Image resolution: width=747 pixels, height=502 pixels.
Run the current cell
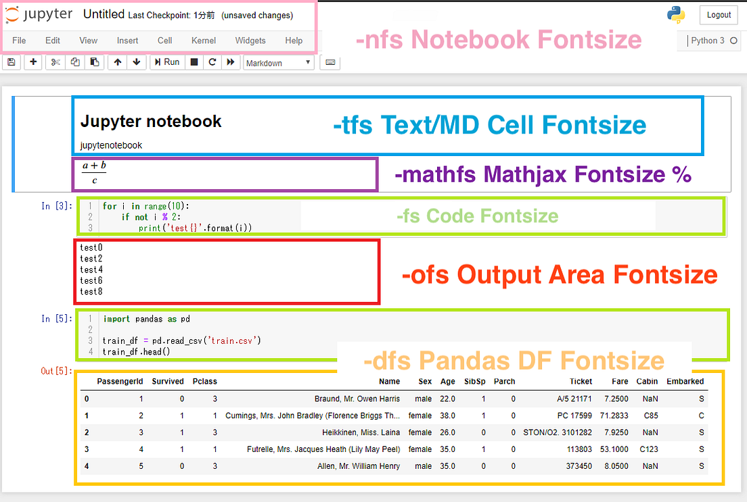(166, 61)
